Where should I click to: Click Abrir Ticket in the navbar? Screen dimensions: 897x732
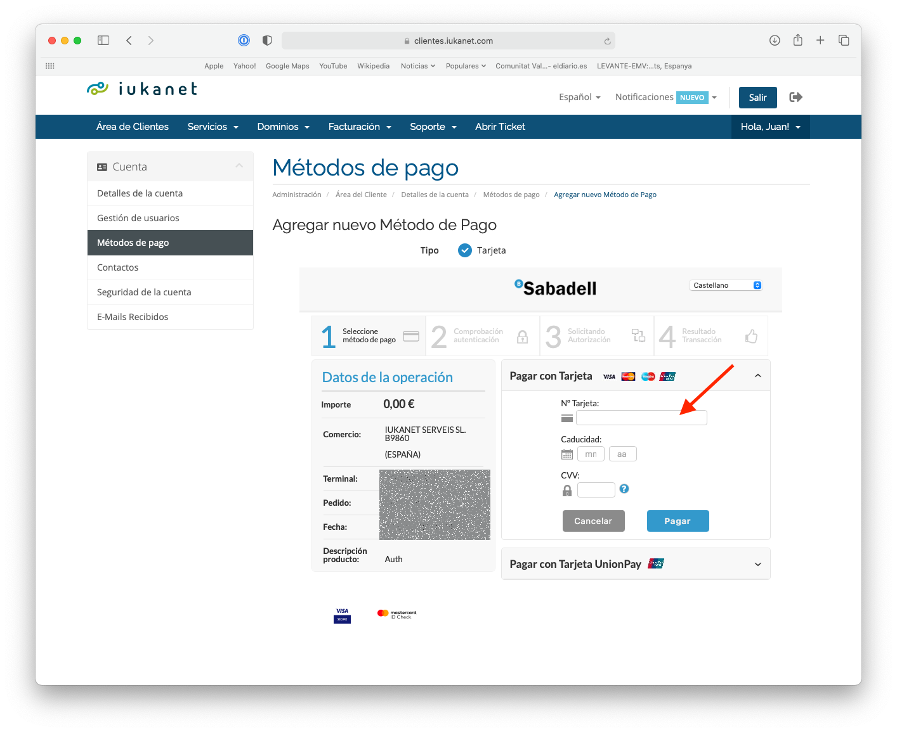pos(500,127)
